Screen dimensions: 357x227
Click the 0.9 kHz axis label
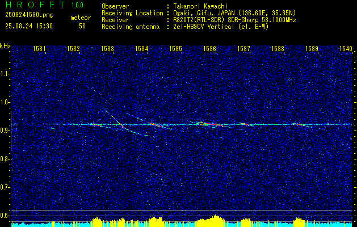click(x=5, y=131)
